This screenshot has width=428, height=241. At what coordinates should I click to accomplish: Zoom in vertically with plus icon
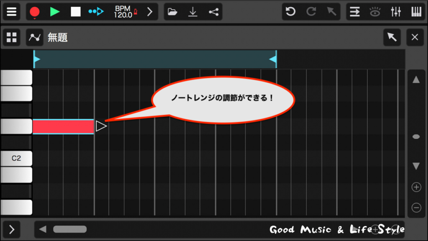pyautogui.click(x=416, y=187)
